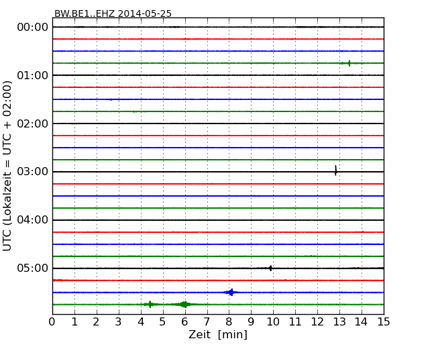This screenshot has width=436, height=349.
Task: Select the 01:00 time label
Action: click(33, 75)
